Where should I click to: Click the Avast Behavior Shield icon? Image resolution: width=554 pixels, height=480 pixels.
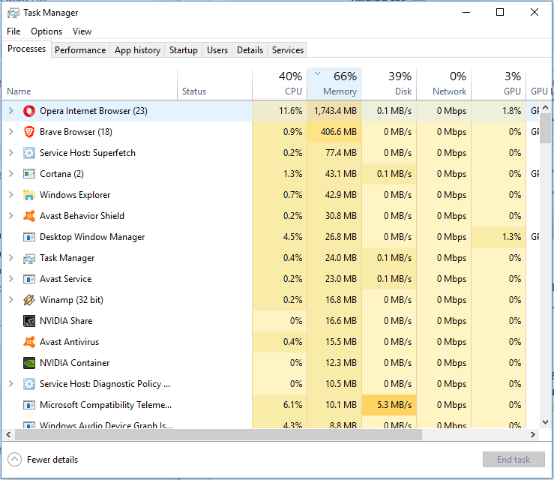click(x=29, y=216)
